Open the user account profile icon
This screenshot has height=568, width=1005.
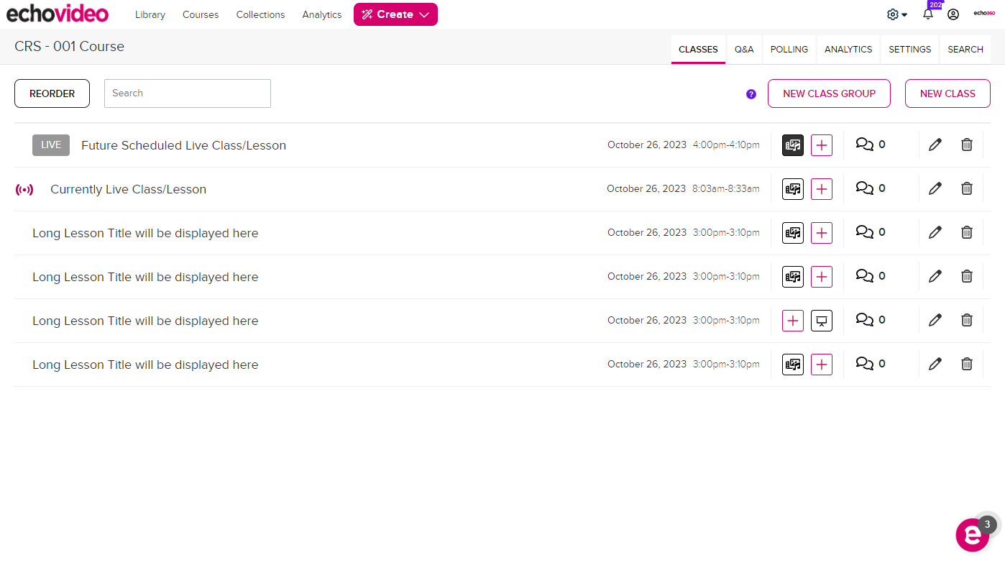(953, 14)
